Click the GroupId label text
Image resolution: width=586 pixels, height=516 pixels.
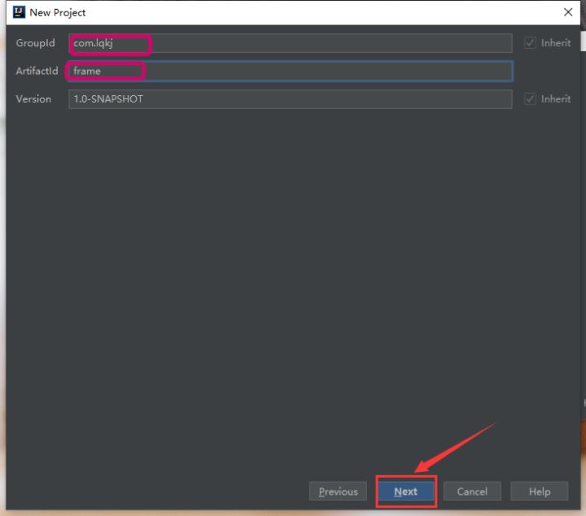(x=36, y=43)
